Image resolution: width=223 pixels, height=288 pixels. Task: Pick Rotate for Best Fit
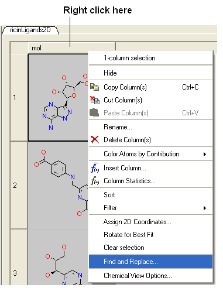click(150, 235)
